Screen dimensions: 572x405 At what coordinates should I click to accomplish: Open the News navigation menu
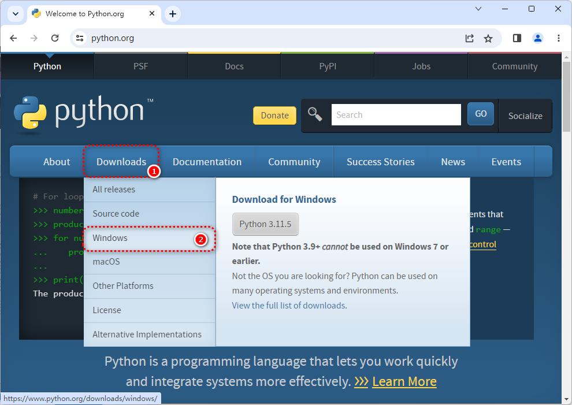coord(453,162)
